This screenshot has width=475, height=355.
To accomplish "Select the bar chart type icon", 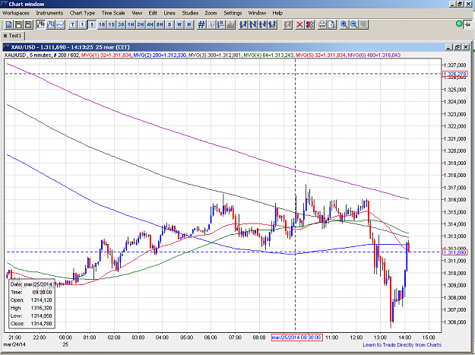I will (x=51, y=24).
